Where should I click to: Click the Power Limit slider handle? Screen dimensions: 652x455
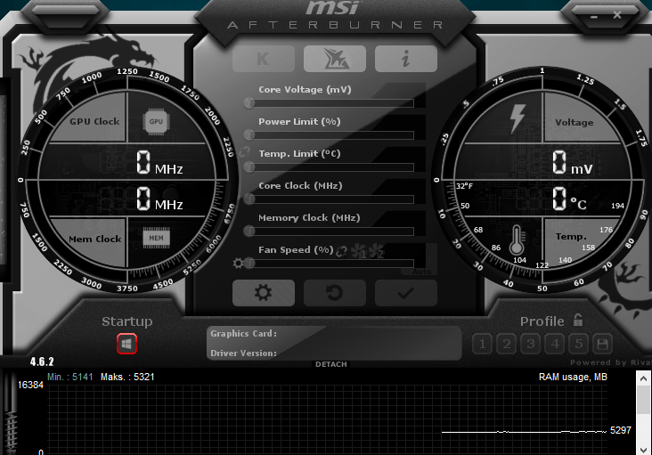click(x=249, y=134)
